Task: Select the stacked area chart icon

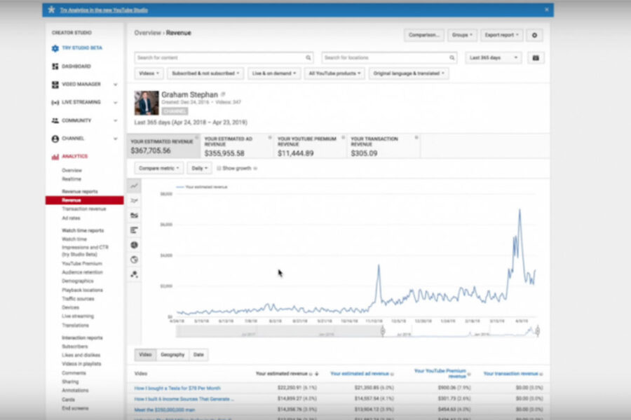Action: (x=134, y=216)
